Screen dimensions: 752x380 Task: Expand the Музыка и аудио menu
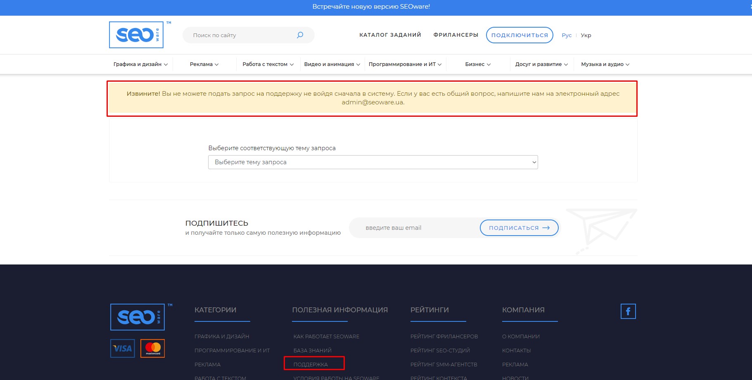point(605,64)
